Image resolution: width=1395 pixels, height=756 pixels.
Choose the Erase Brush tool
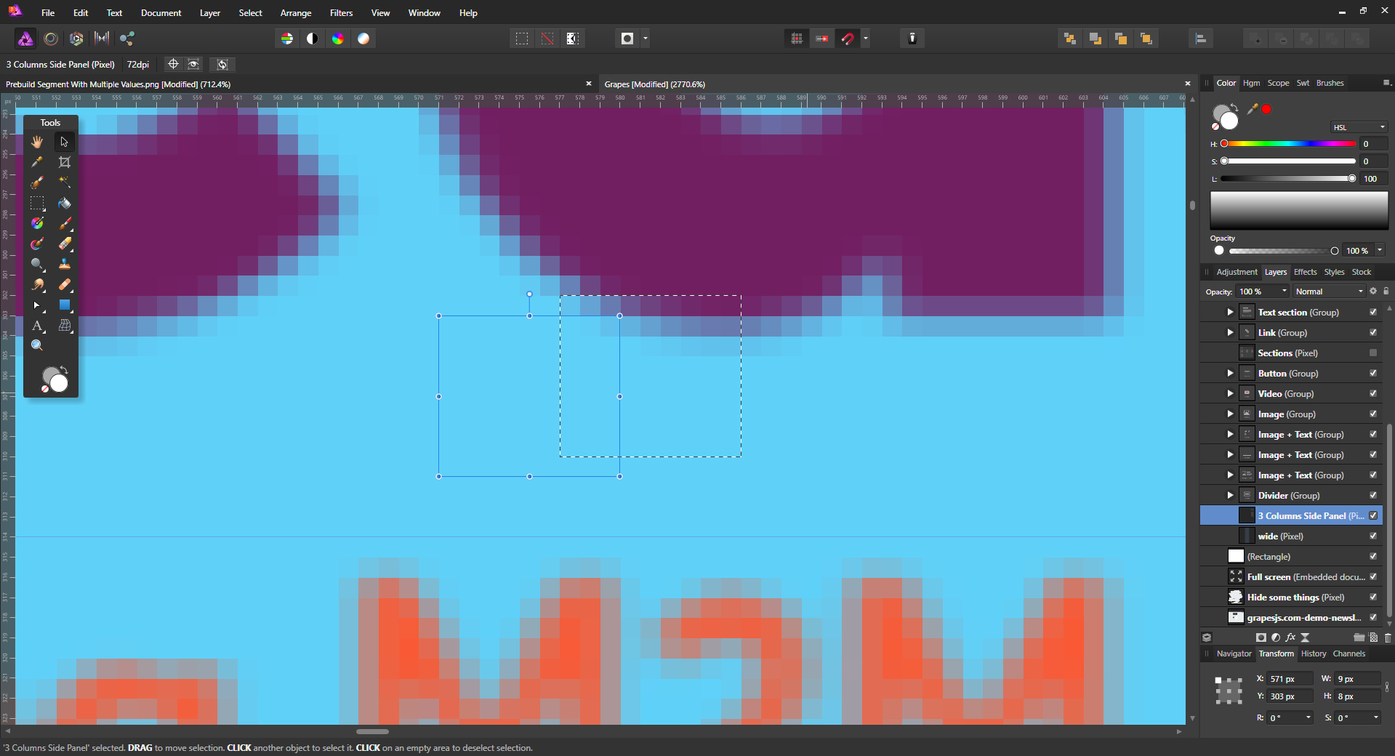[x=65, y=244]
